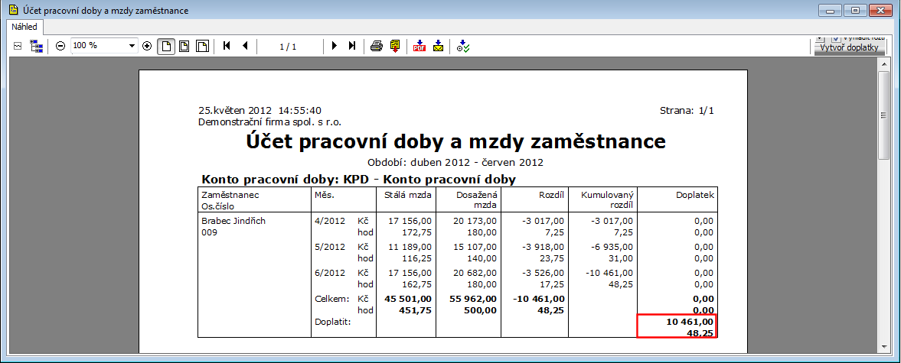Screen dimensions: 901x363
Task: Click the hours value 172,75
Action: coord(416,232)
